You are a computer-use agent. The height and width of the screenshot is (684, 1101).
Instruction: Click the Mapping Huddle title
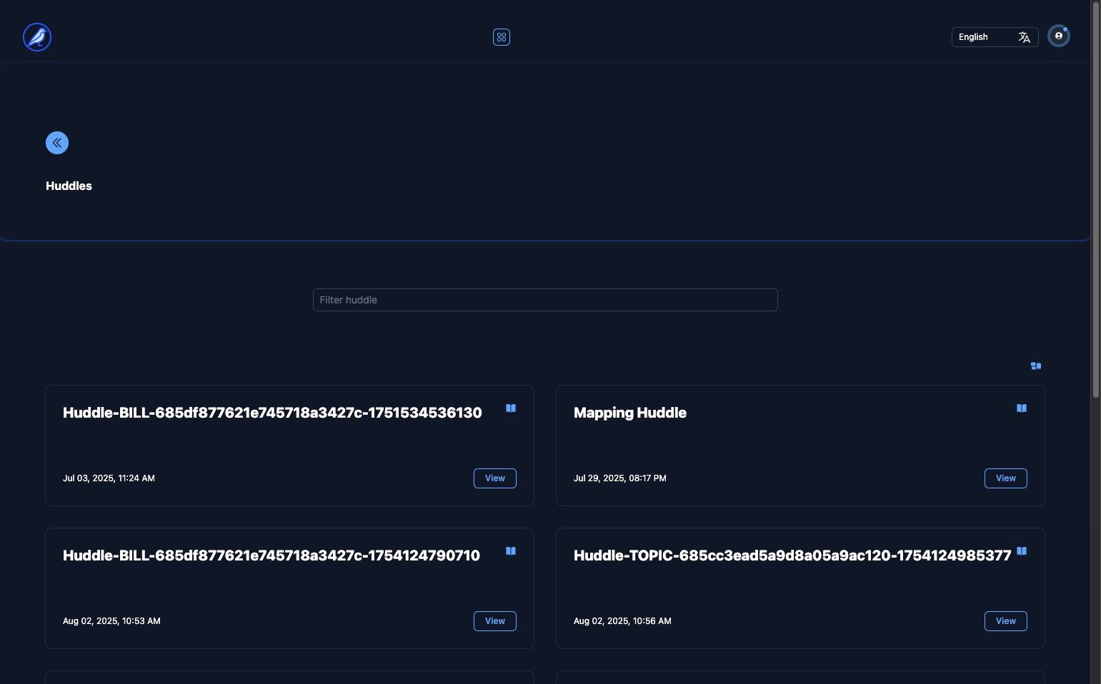tap(630, 413)
